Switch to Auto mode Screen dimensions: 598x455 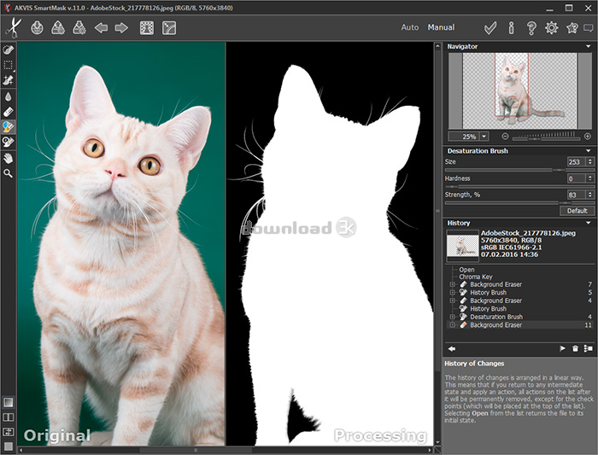(x=409, y=27)
